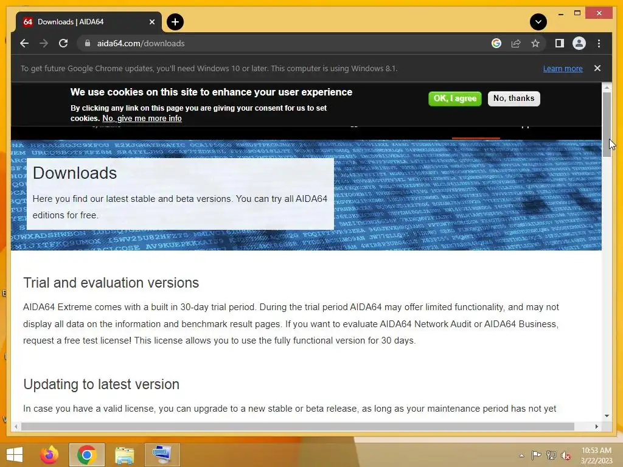Decline cookies with No, thanks
Screen dimensions: 623x467
pyautogui.click(x=513, y=99)
